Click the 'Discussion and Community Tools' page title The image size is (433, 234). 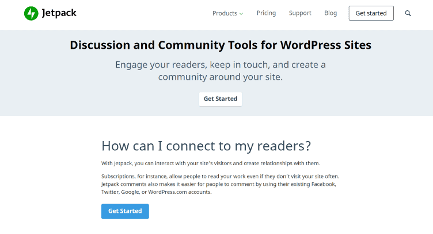coord(221,45)
